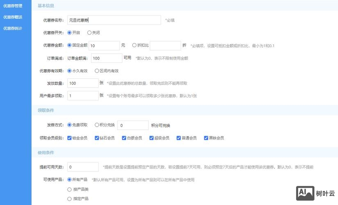Click the 领取条件 section header
The image size is (338, 205).
(x=46, y=110)
